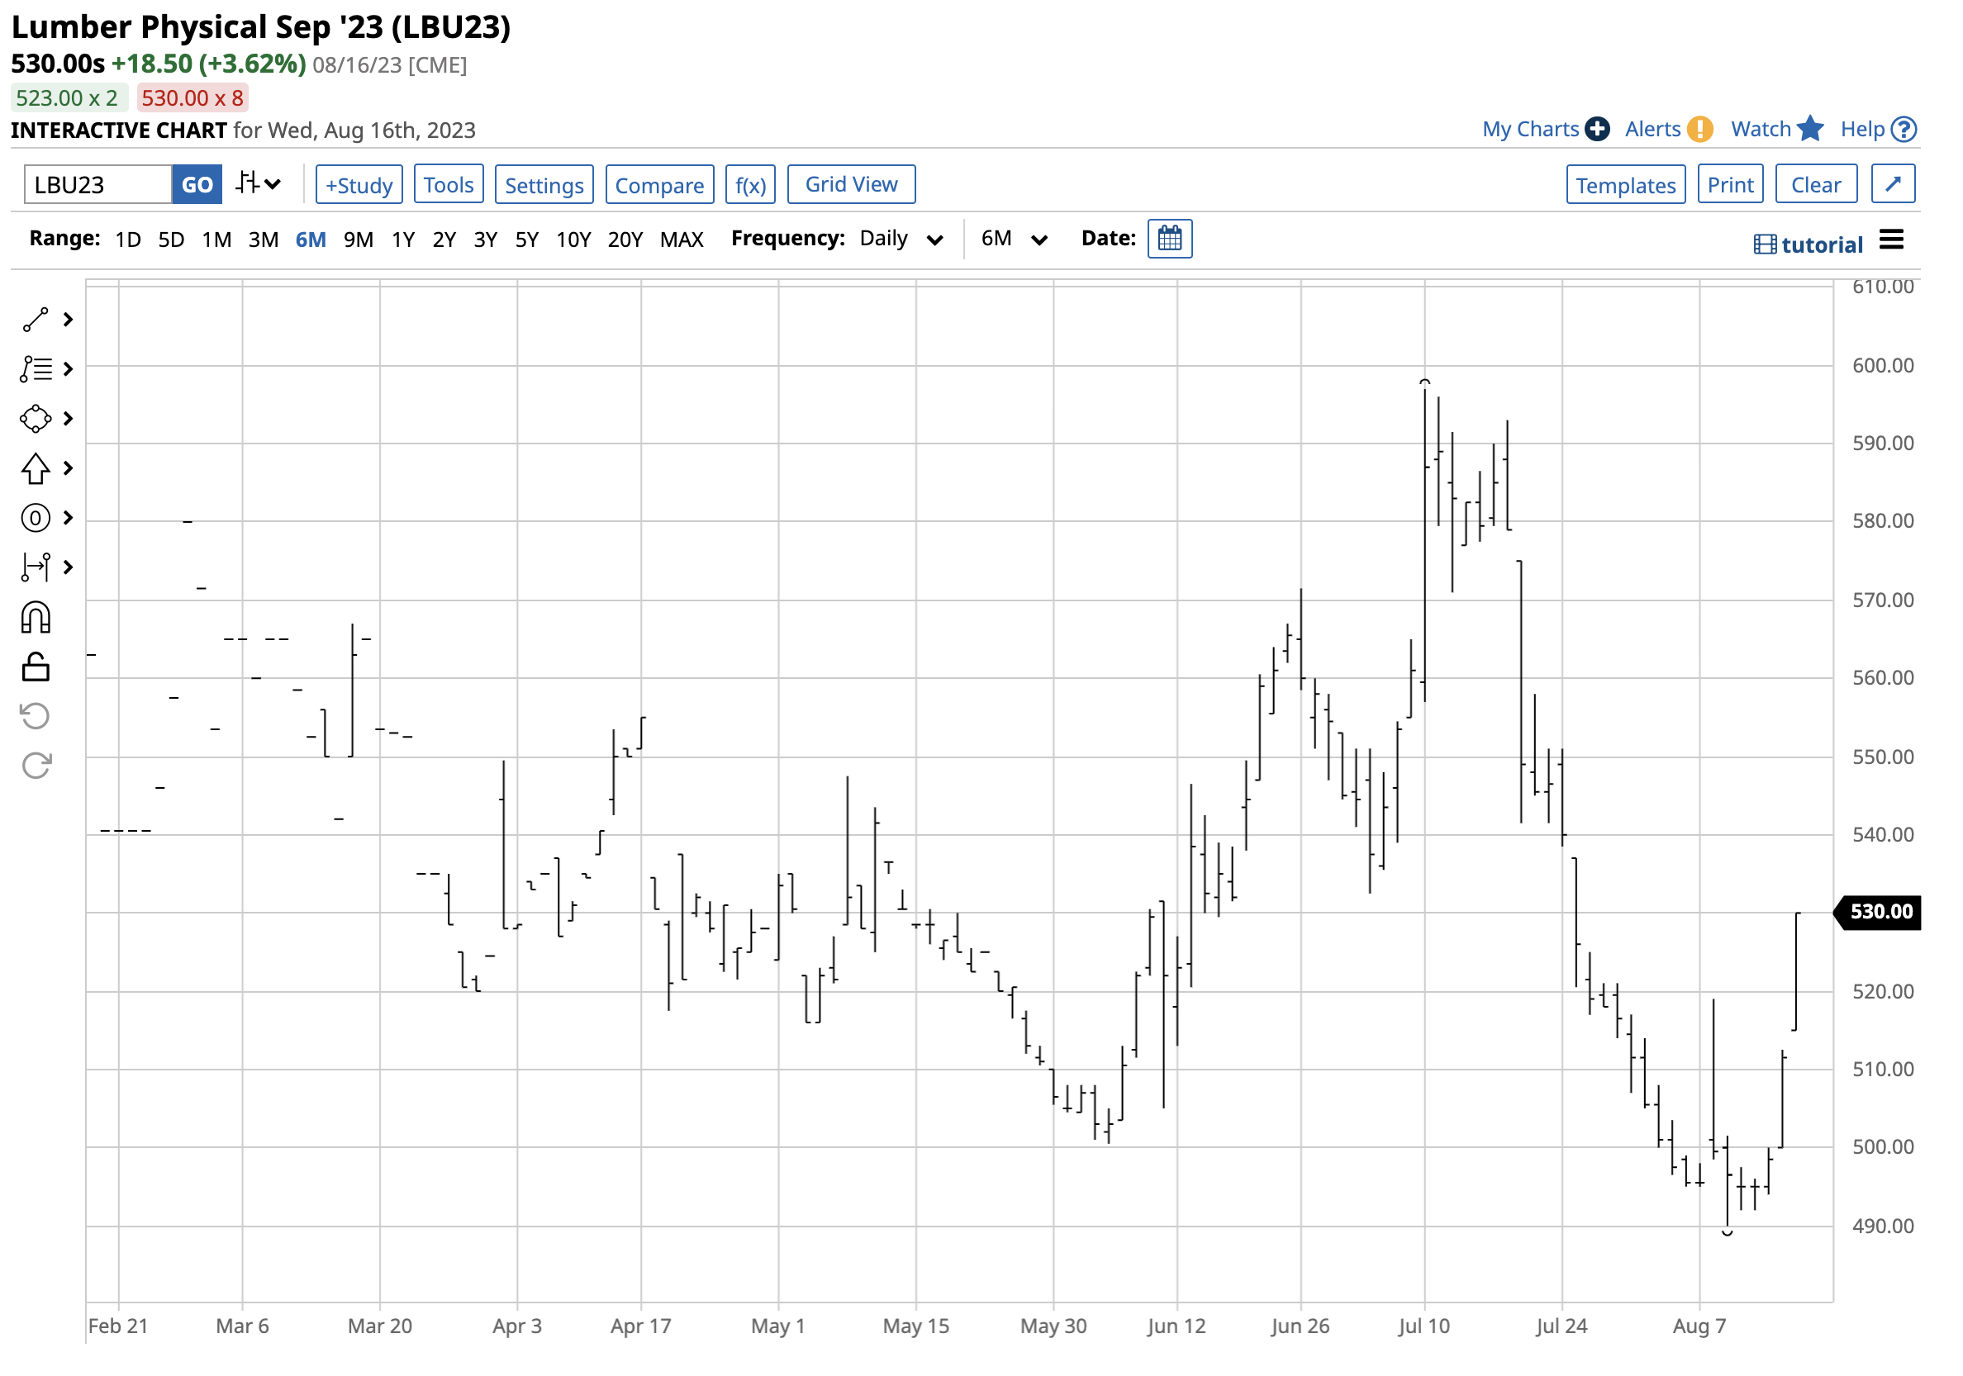Select the 1D range
Screen dimensions: 1963x1376
coord(128,240)
